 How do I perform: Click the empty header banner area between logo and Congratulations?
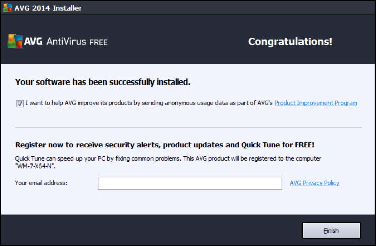[x=176, y=42]
